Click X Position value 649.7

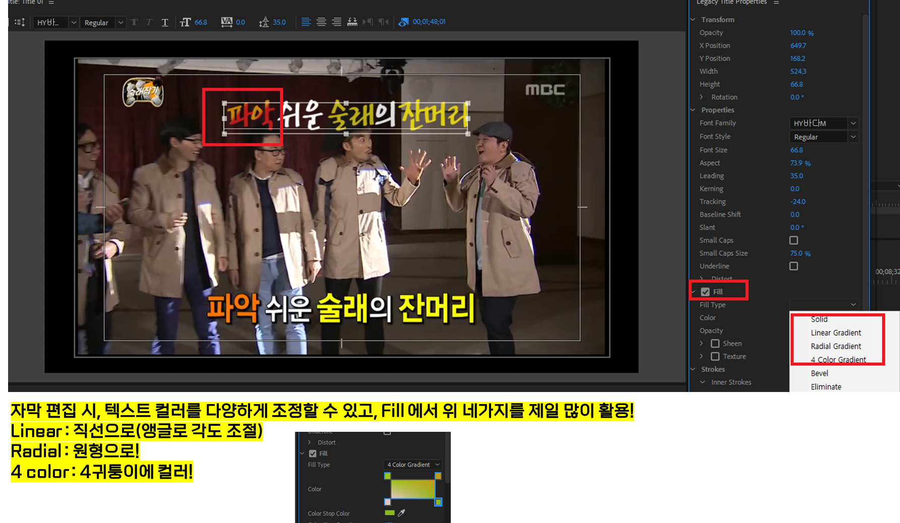click(x=798, y=45)
